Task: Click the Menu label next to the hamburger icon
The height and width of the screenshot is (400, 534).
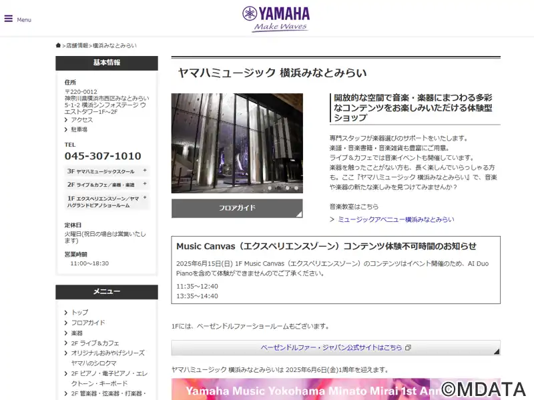Action: [x=24, y=20]
